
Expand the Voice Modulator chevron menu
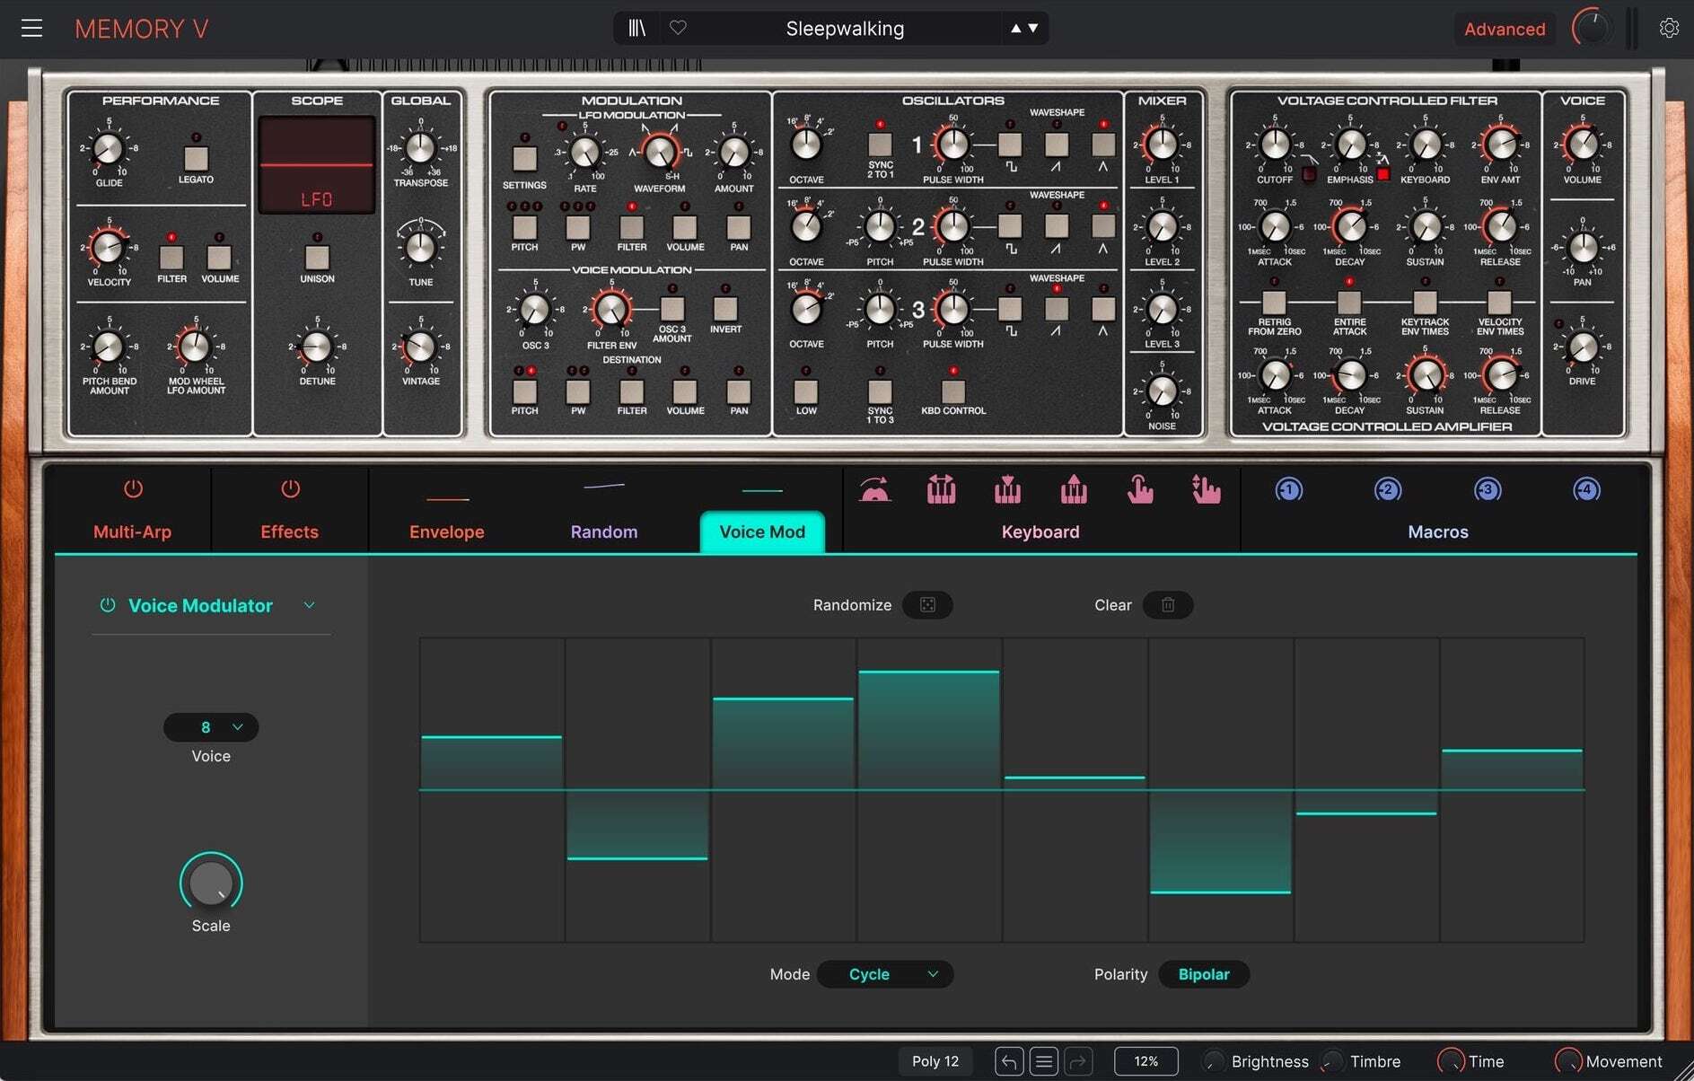[x=309, y=605]
